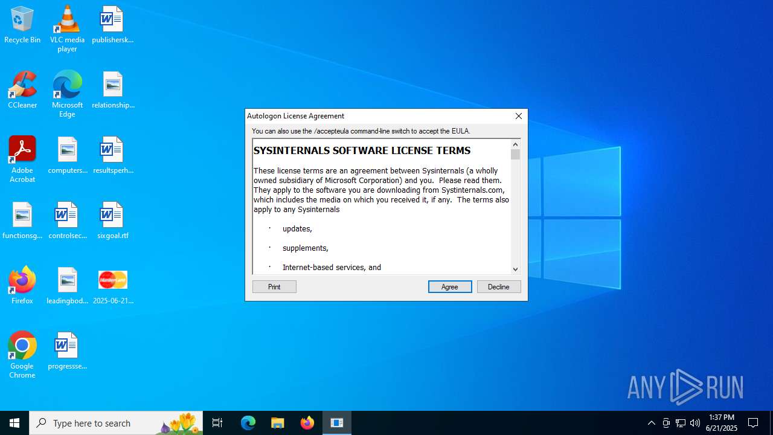Click the "Internet-based services, and" line
The height and width of the screenshot is (435, 773).
coord(332,268)
